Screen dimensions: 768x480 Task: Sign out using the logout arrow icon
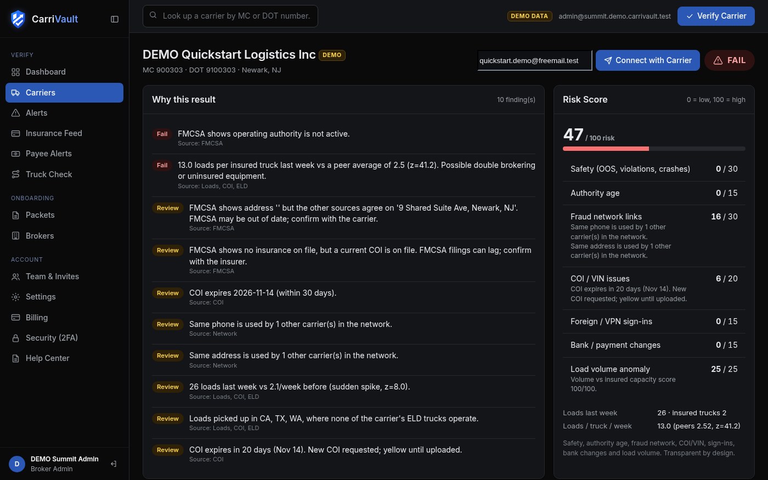pos(114,464)
